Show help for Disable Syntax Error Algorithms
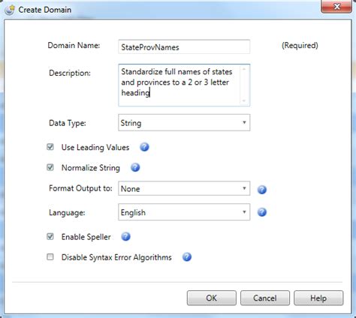The image size is (356, 318). (187, 257)
